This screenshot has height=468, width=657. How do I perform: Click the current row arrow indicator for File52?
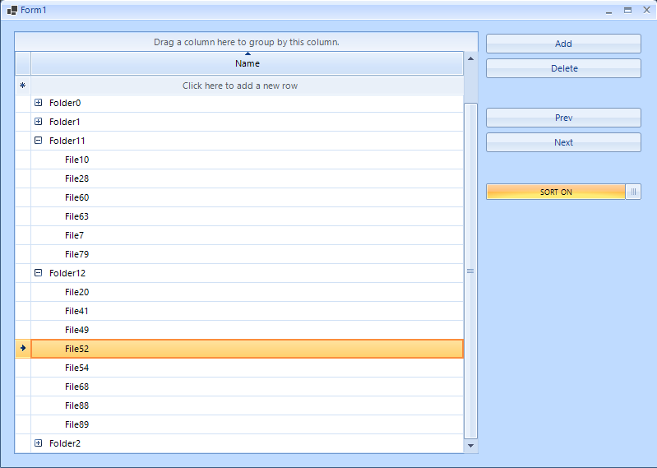(x=22, y=349)
